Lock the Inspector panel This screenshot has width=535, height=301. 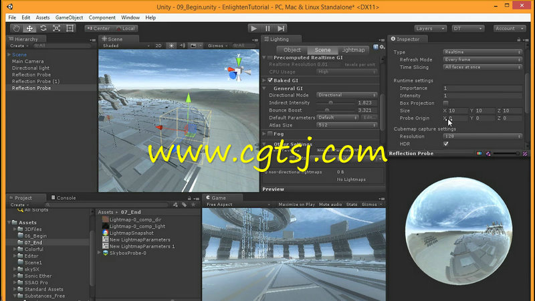pyautogui.click(x=519, y=39)
